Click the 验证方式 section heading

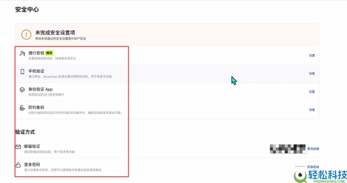click(x=25, y=132)
